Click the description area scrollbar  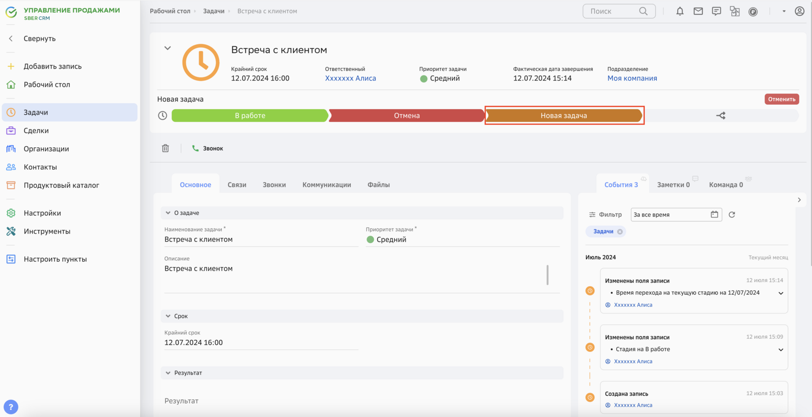548,275
